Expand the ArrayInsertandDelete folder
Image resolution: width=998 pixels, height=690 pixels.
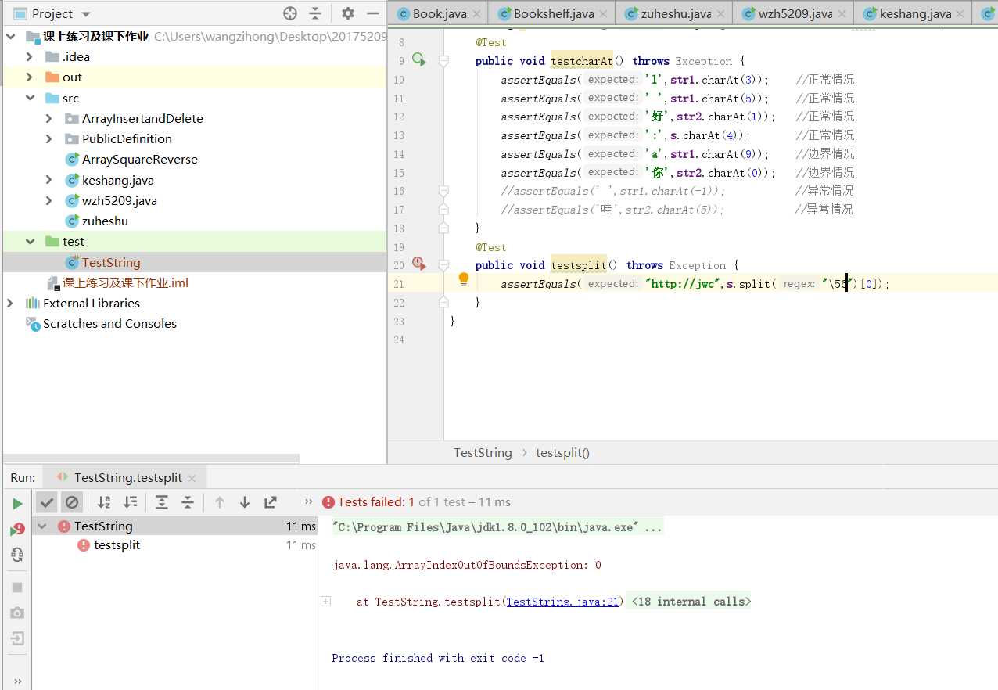(x=49, y=118)
